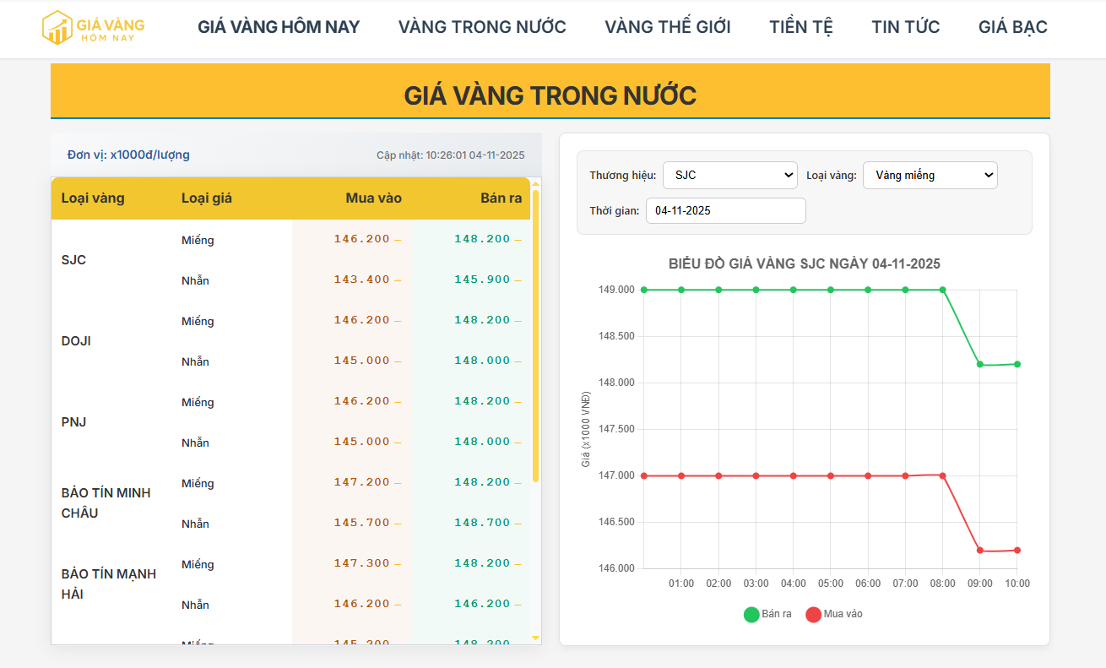Viewport: 1106px width, 668px height.
Task: Open the Thương hiệu dropdown showing SJC
Action: point(729,175)
